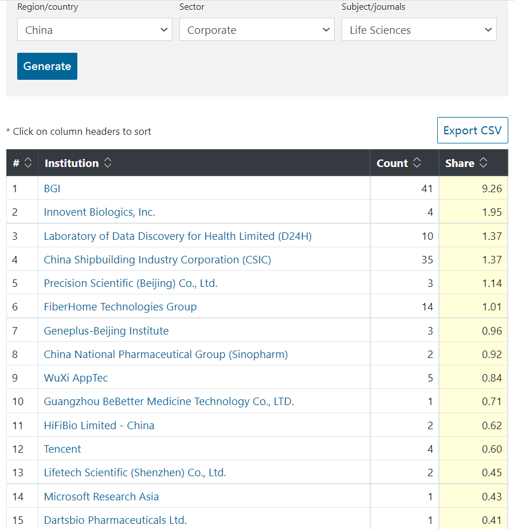Click Precision Scientific share value 1.14
514x529 pixels.
[x=492, y=283]
